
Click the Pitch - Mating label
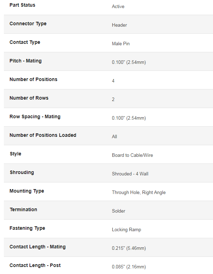[x=26, y=61]
